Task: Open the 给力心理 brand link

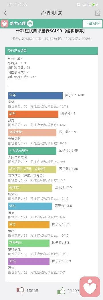Action: pyautogui.click(x=18, y=23)
